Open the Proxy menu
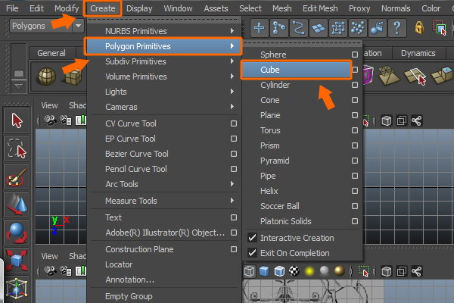 point(359,8)
